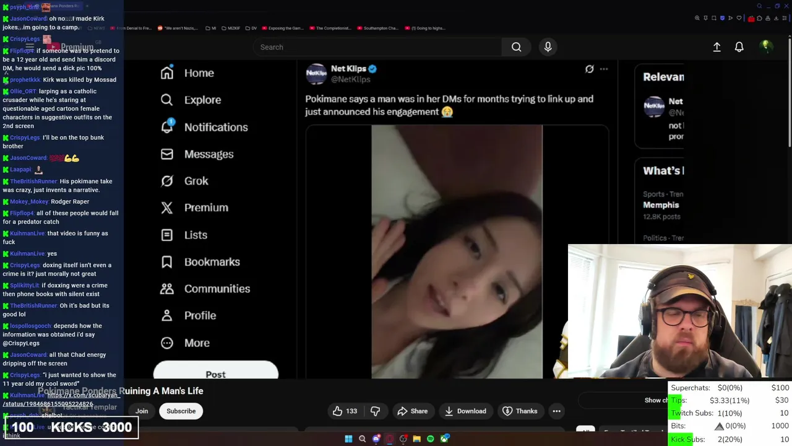The width and height of the screenshot is (792, 446).
Task: Click the blue shield ad-blocker icon
Action: pyautogui.click(x=722, y=18)
